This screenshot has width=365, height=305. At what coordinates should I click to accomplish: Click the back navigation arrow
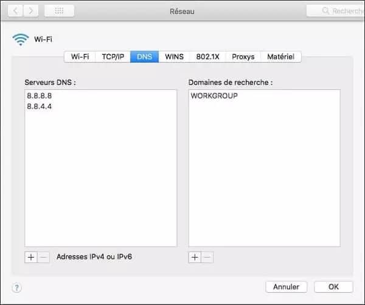coord(15,11)
